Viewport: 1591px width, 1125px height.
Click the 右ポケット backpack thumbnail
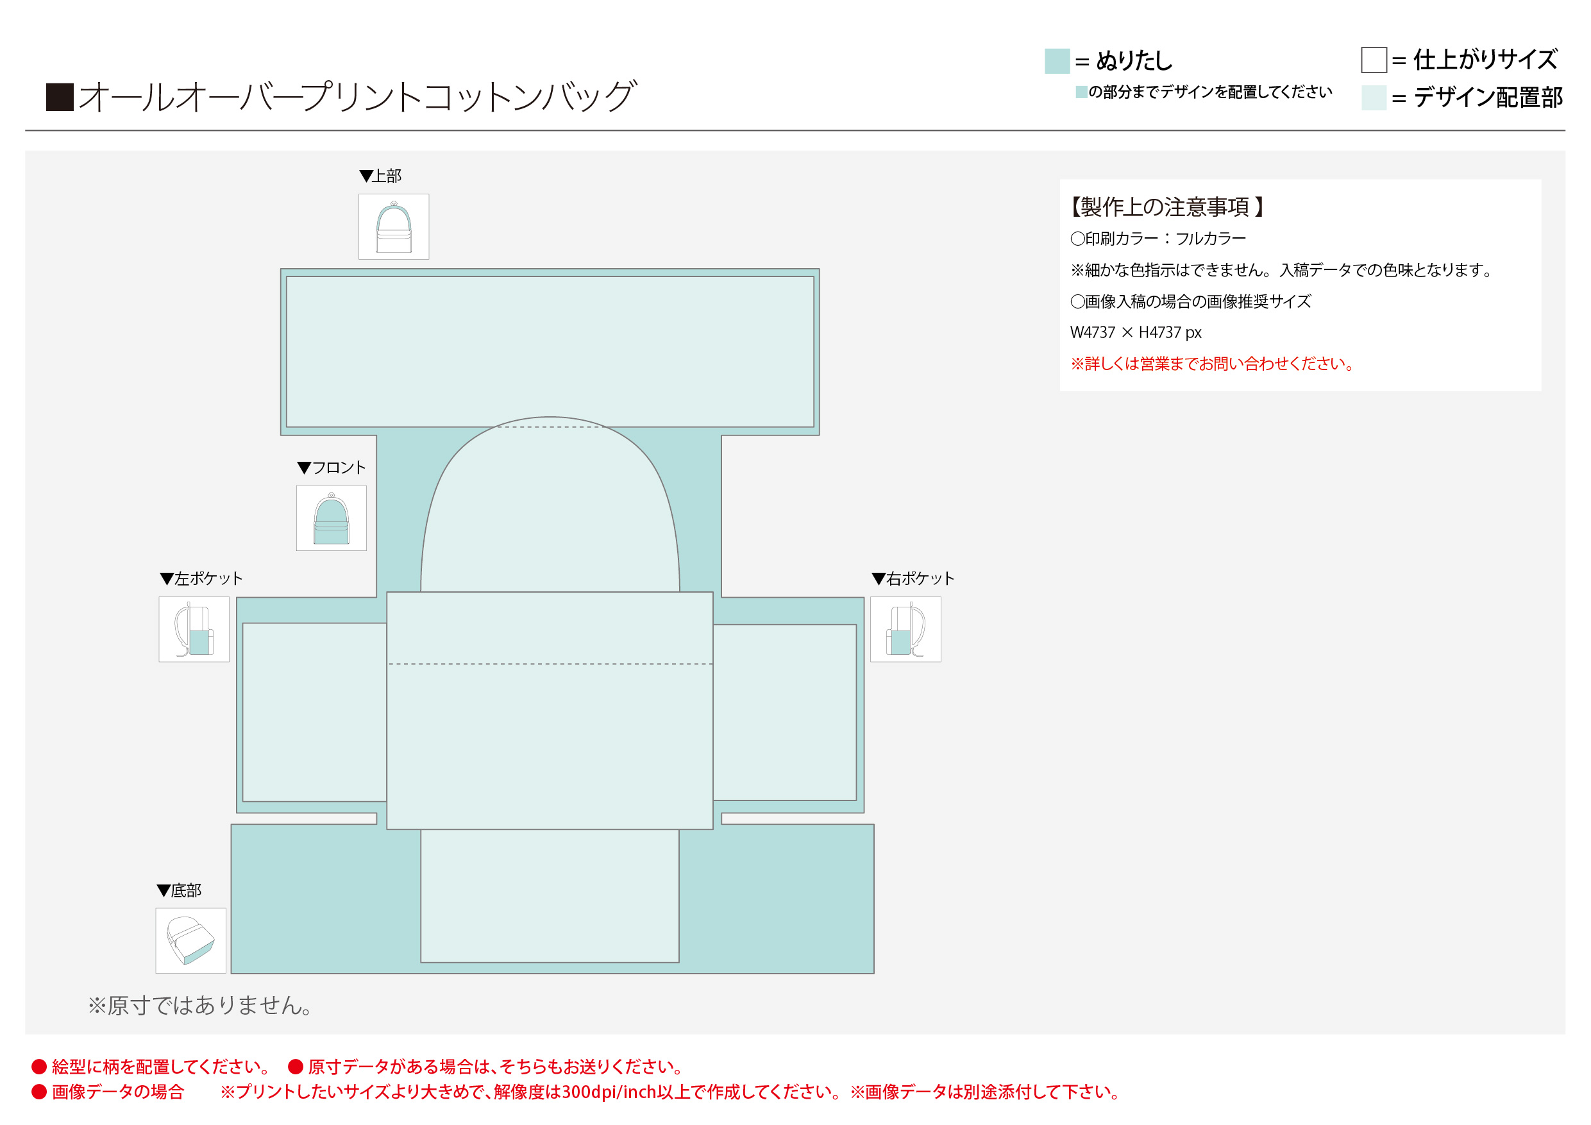pyautogui.click(x=905, y=629)
